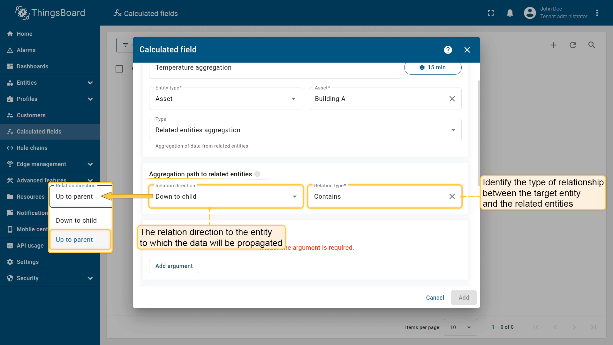Open Rule chains in the sidebar
The image size is (613, 345).
pyautogui.click(x=32, y=148)
